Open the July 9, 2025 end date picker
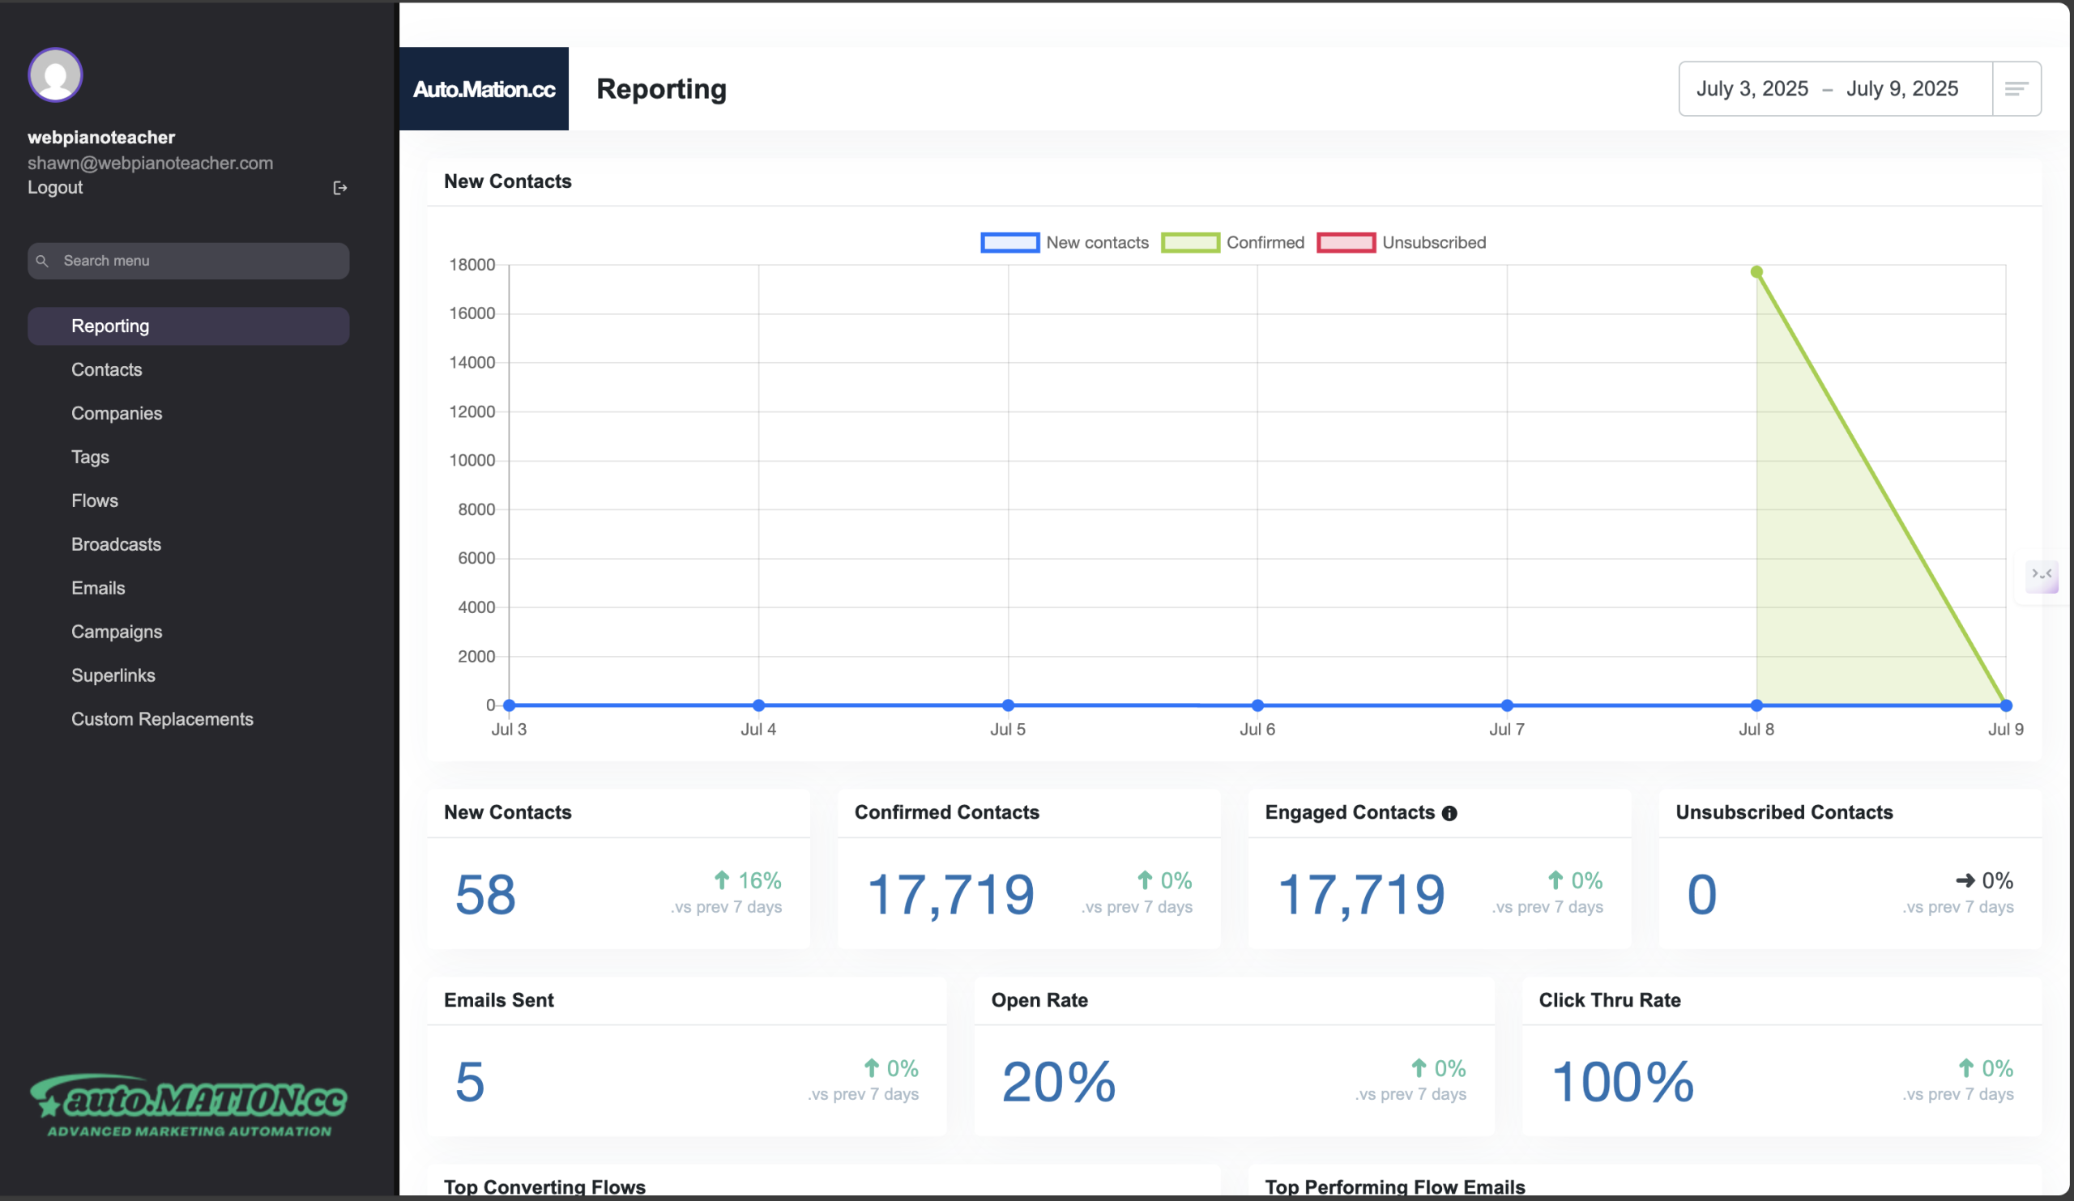The height and width of the screenshot is (1201, 2074). (1901, 89)
